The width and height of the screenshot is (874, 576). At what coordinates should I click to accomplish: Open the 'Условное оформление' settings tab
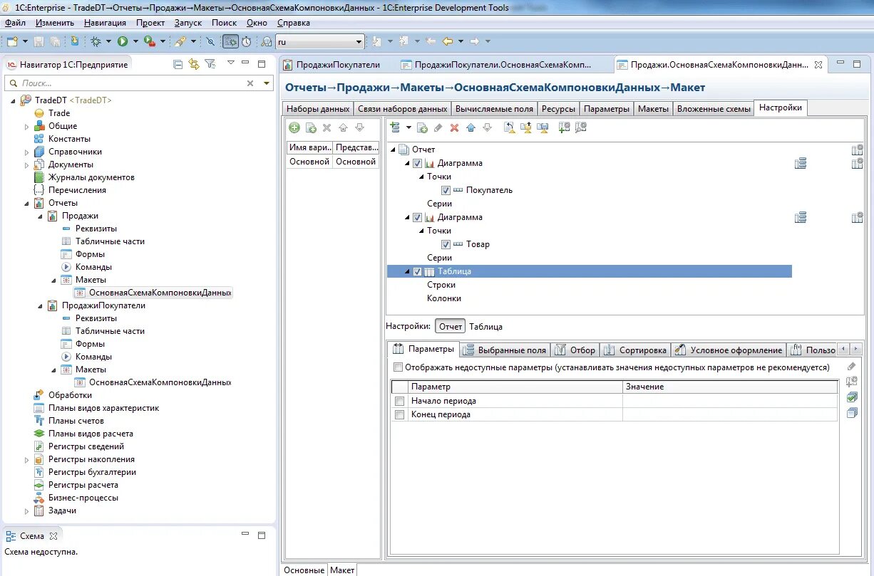click(x=729, y=350)
